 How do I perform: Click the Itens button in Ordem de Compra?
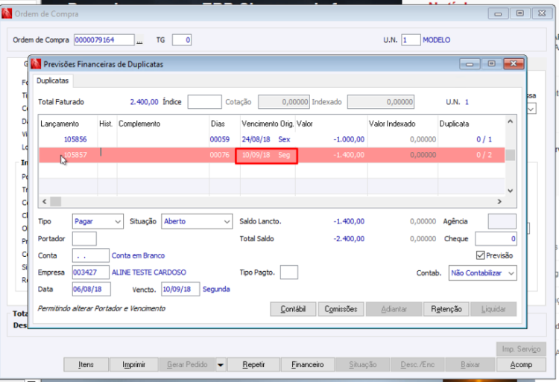click(x=86, y=365)
